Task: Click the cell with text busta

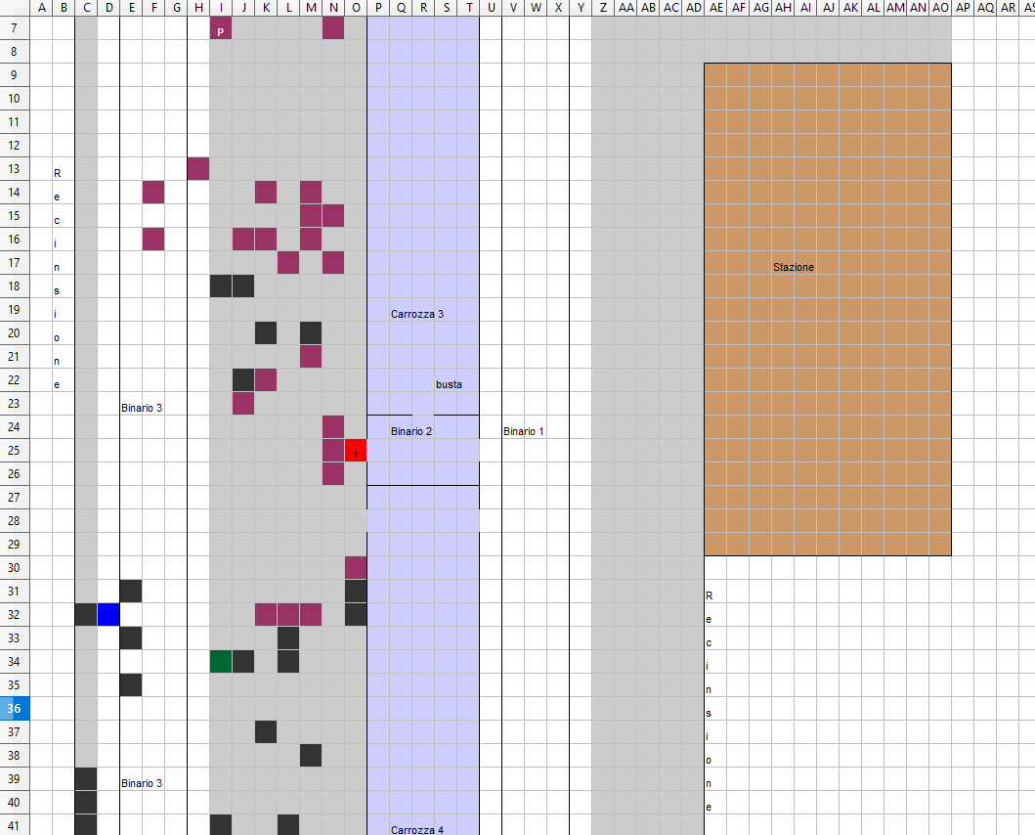Action: point(449,384)
